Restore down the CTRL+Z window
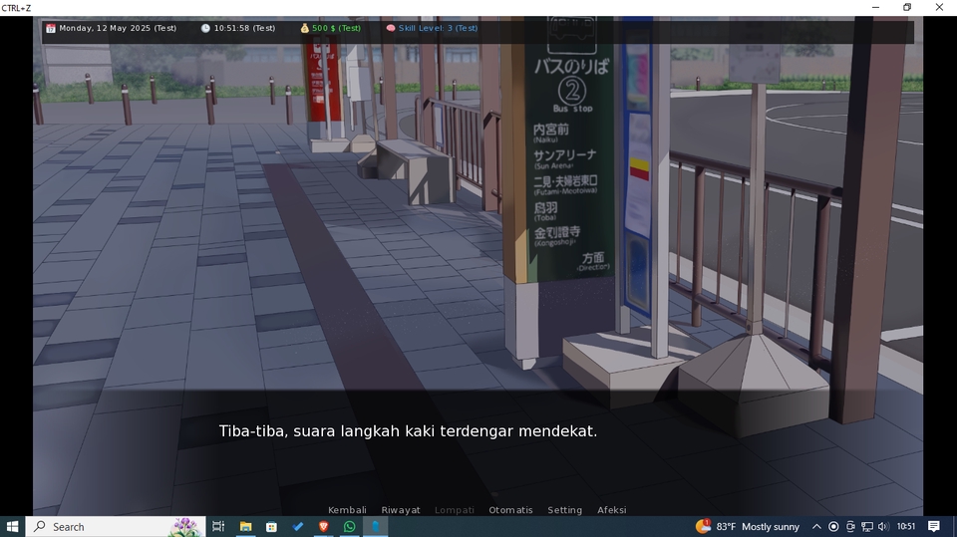This screenshot has height=537, width=957. (x=907, y=7)
